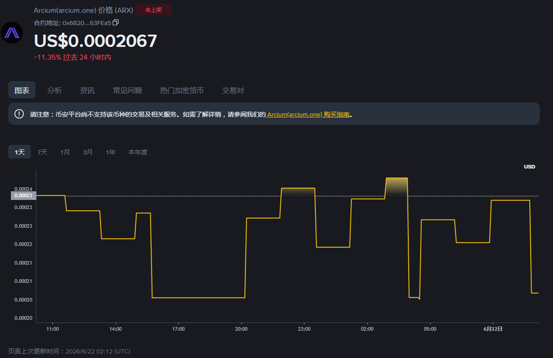This screenshot has height=358, width=553.
Task: Select the 3月 chart range
Action: (88, 152)
